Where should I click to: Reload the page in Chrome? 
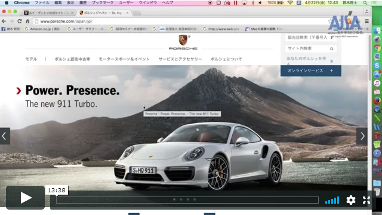pyautogui.click(x=20, y=21)
